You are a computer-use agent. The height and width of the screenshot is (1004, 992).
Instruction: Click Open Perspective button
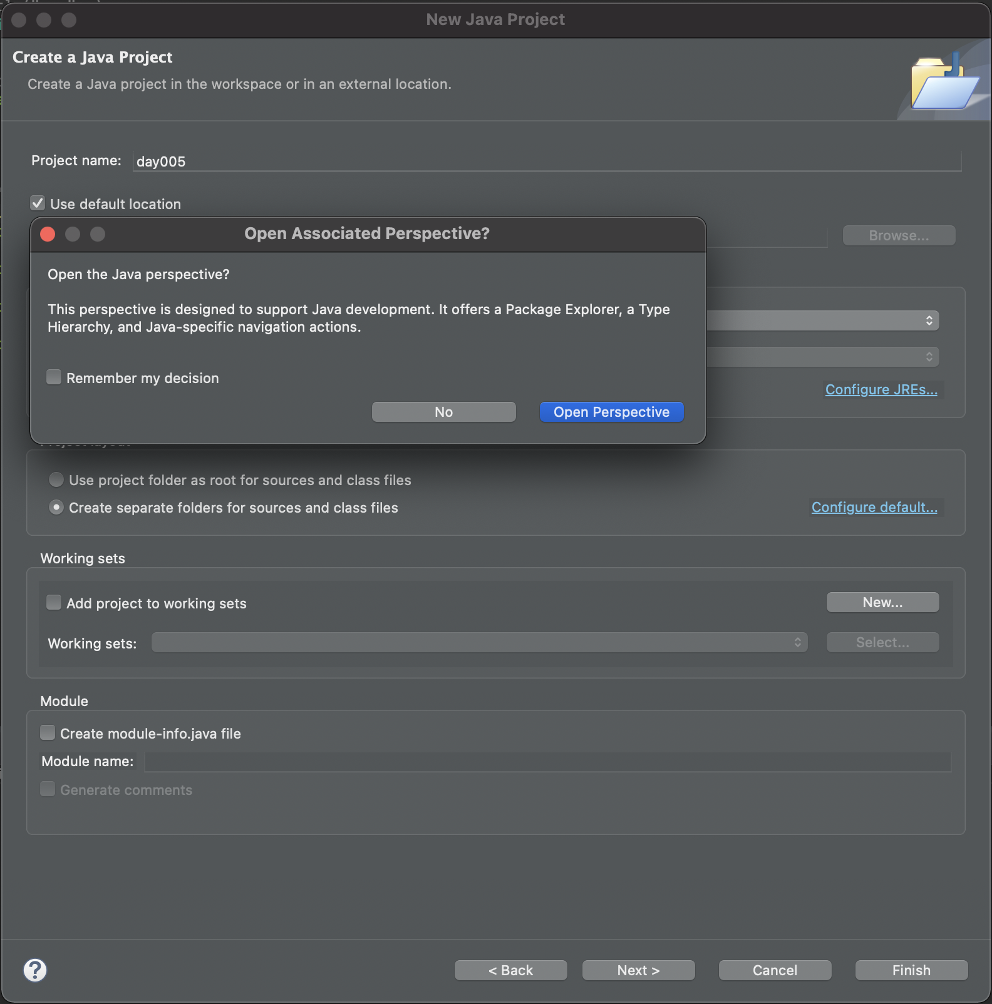click(x=612, y=412)
